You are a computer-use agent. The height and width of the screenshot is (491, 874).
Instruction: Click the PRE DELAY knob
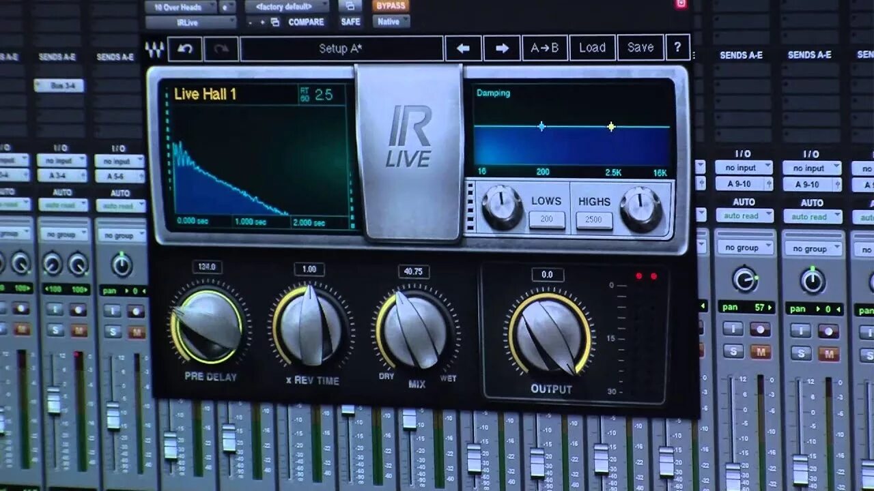point(208,325)
